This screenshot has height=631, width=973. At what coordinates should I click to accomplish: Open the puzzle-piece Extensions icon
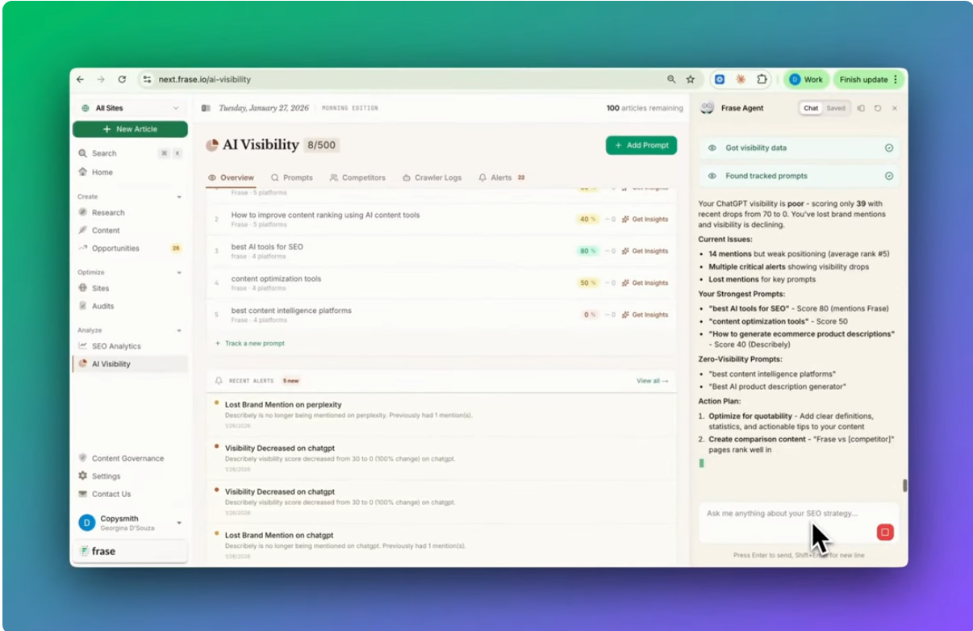(762, 80)
